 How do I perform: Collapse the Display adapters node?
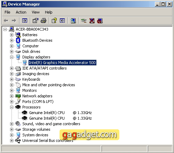[11, 57]
